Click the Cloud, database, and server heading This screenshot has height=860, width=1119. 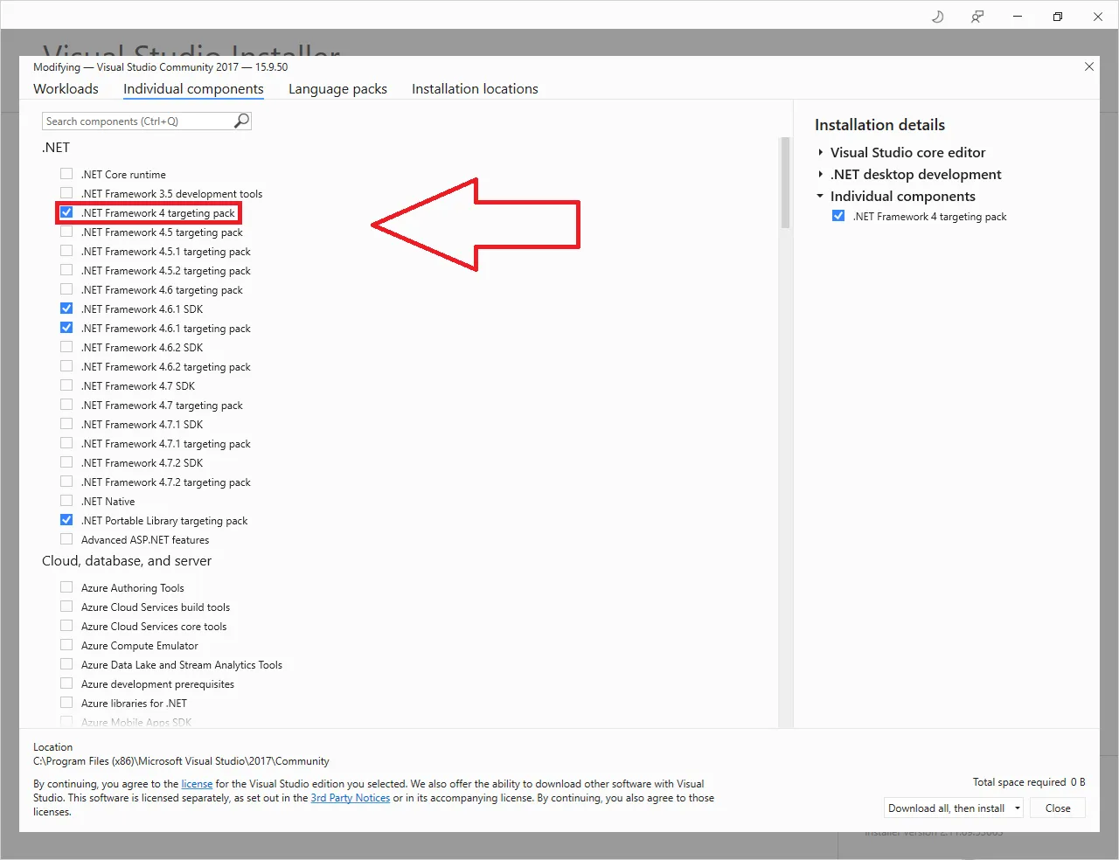[127, 561]
